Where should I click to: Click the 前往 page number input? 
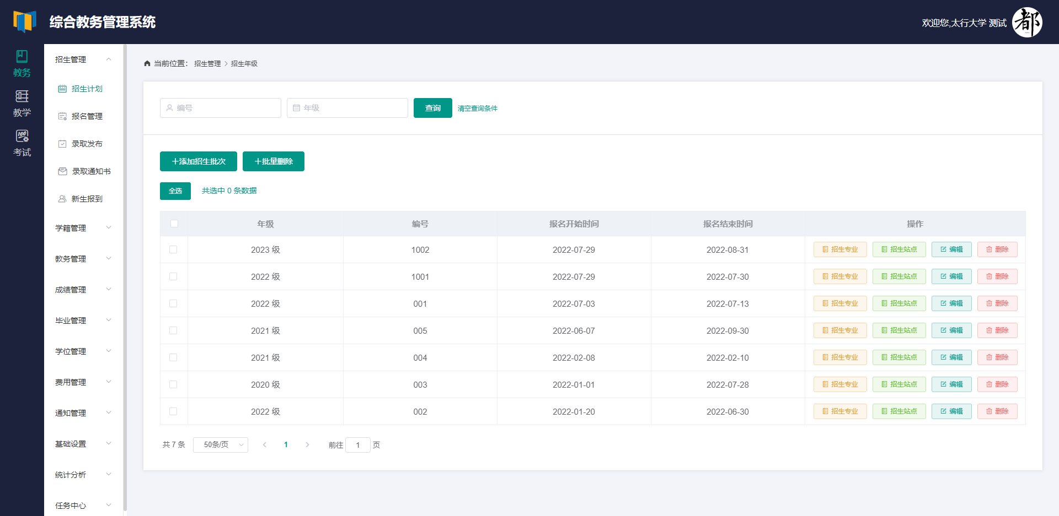(x=358, y=445)
